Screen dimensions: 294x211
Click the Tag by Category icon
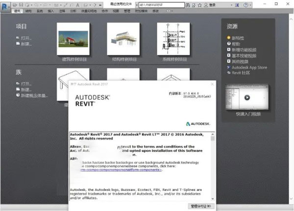click(x=72, y=5)
